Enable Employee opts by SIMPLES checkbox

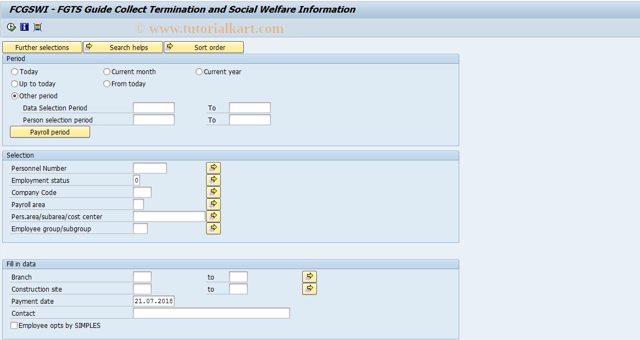point(14,326)
